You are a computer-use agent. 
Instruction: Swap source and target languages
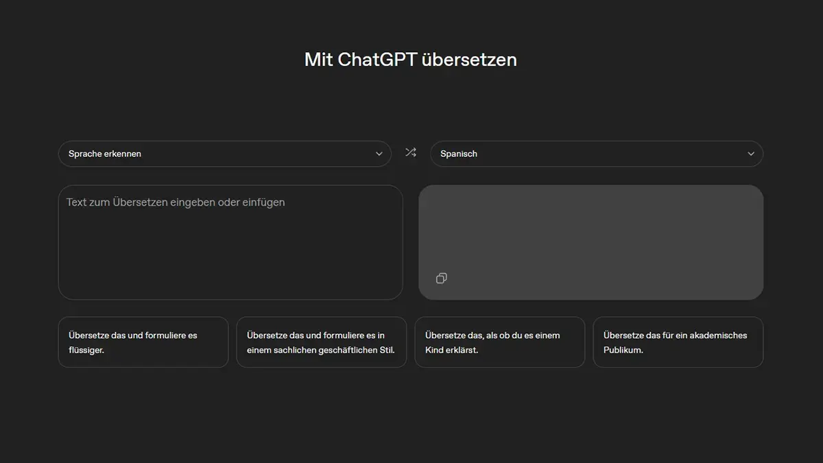pos(410,153)
